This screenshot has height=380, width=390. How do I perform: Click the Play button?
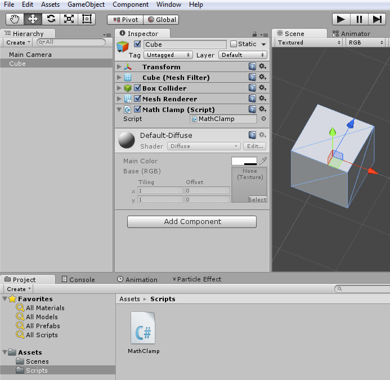pyautogui.click(x=341, y=19)
